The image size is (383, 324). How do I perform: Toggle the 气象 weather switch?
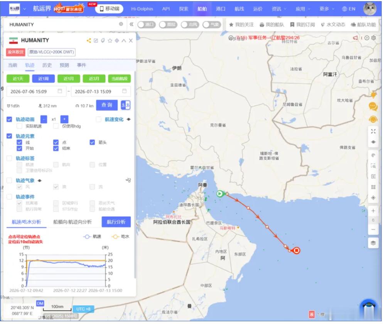[212, 24]
